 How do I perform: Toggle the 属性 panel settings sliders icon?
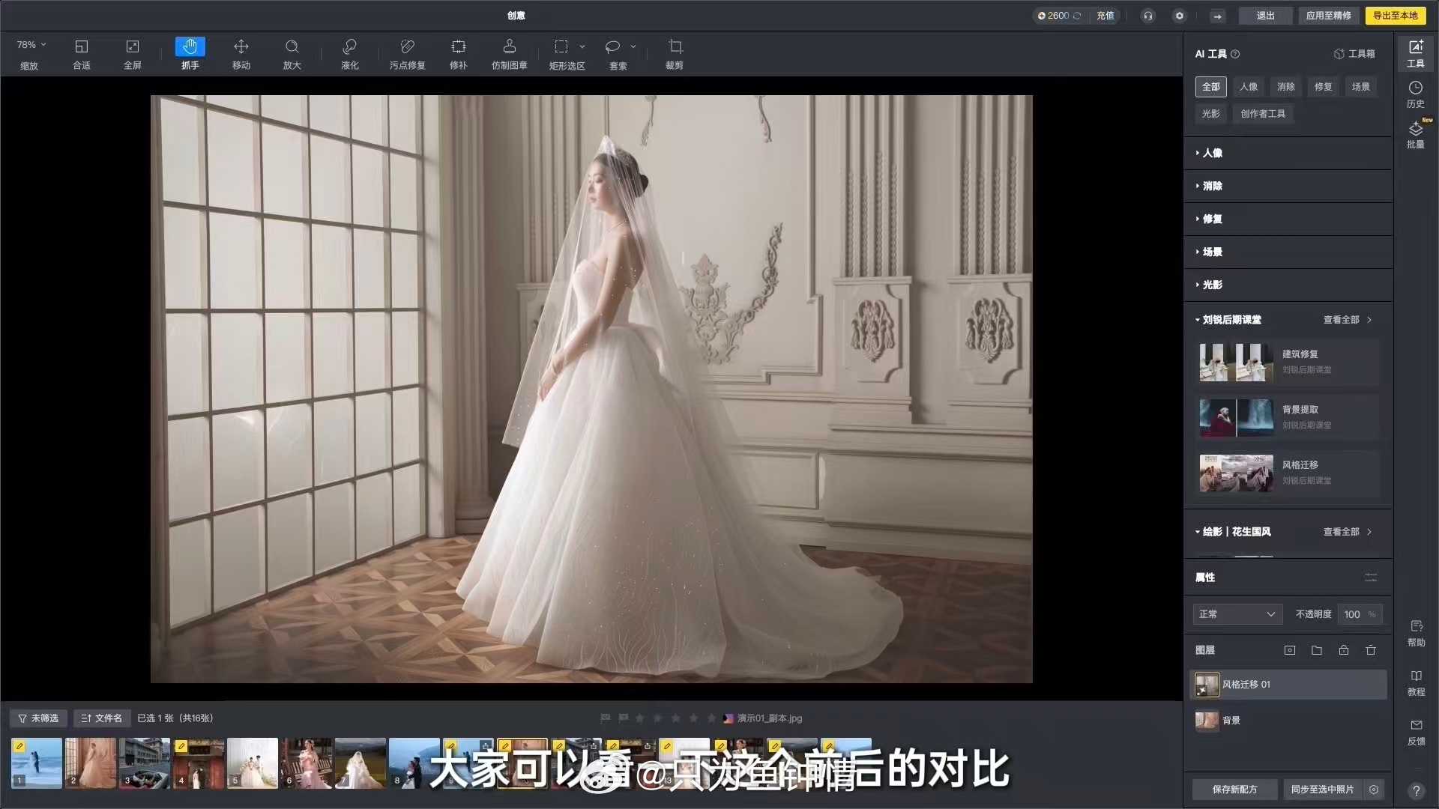[1371, 577]
